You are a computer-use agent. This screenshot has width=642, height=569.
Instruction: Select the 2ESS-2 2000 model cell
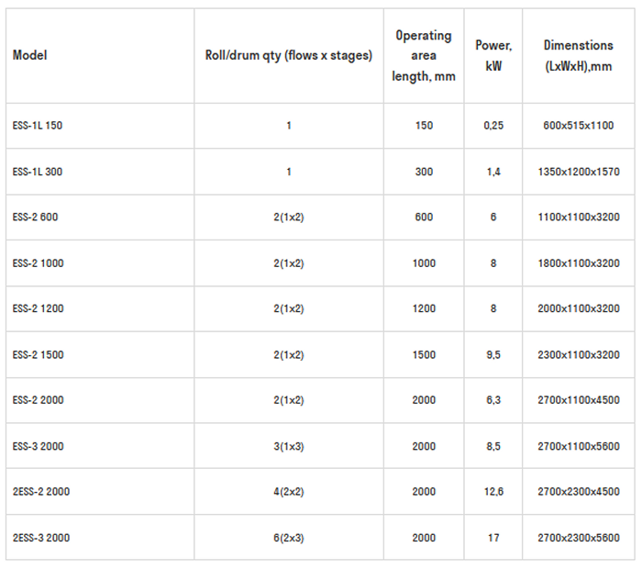(x=41, y=492)
